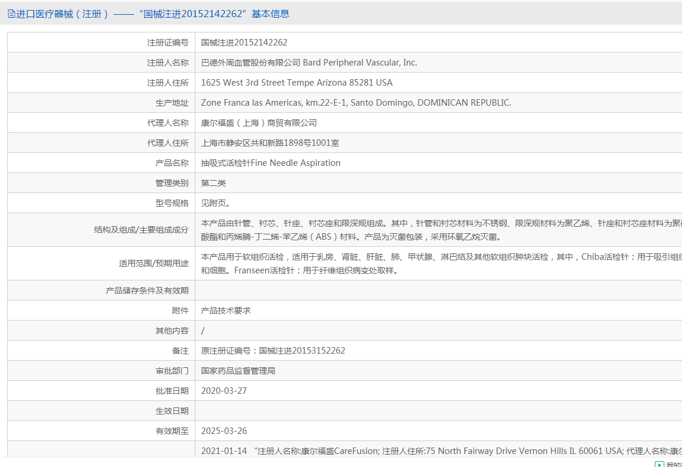Click approval date 2020-03-27
682x467 pixels.
224,391
